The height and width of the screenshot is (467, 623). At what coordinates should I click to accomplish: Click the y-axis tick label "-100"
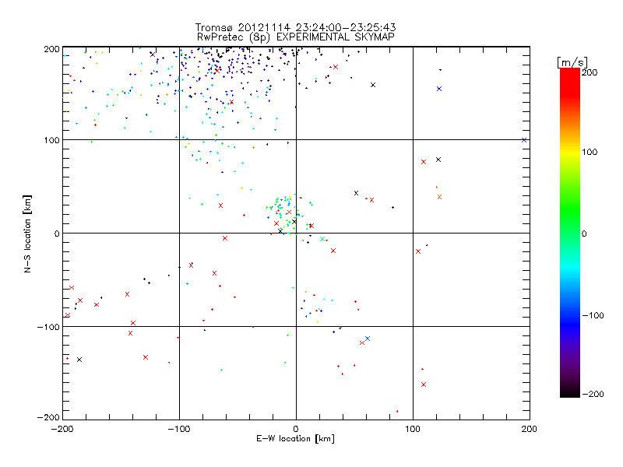[48, 327]
